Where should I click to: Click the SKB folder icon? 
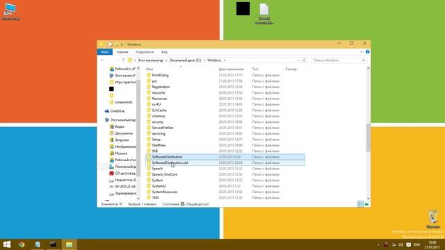148,151
